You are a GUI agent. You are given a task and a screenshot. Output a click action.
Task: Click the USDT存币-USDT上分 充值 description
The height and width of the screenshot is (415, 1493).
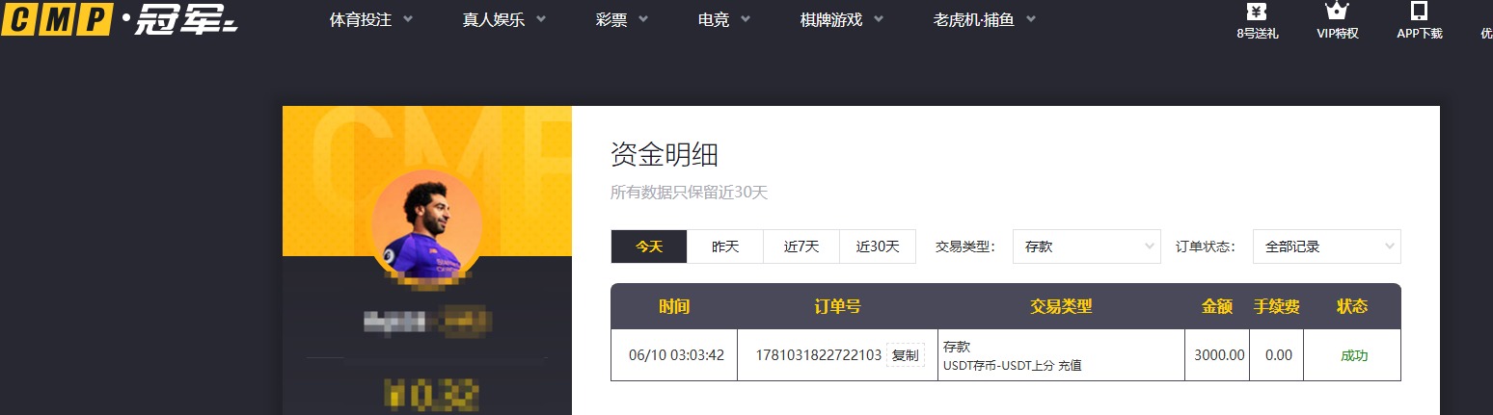click(x=1013, y=366)
